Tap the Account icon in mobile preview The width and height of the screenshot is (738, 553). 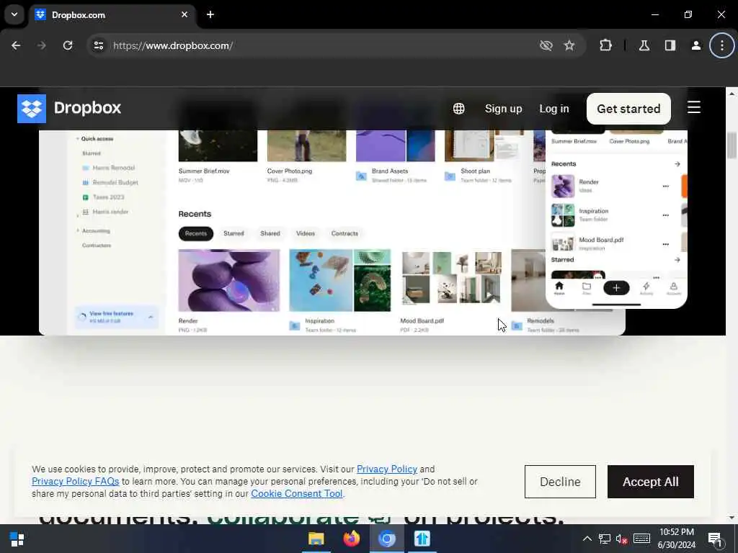(x=674, y=288)
